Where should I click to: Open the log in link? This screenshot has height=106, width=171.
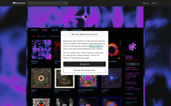pos(154,3)
